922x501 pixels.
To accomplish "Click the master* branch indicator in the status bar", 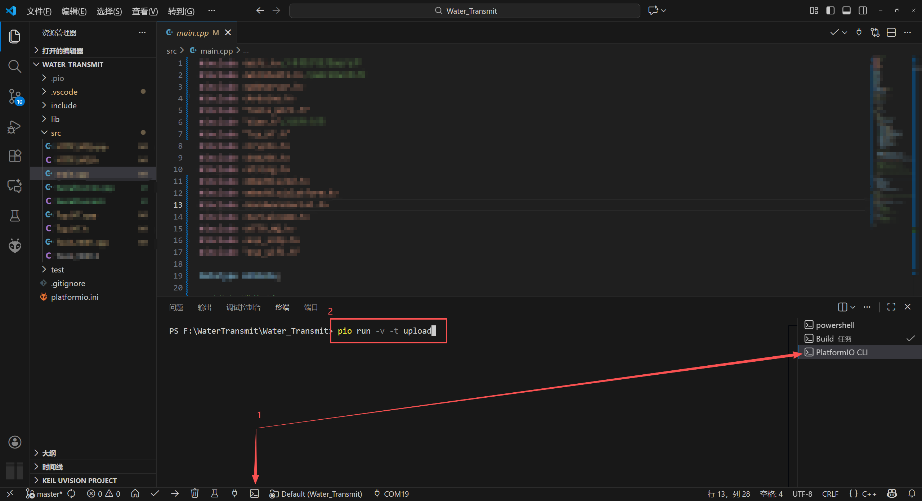I will pyautogui.click(x=49, y=493).
